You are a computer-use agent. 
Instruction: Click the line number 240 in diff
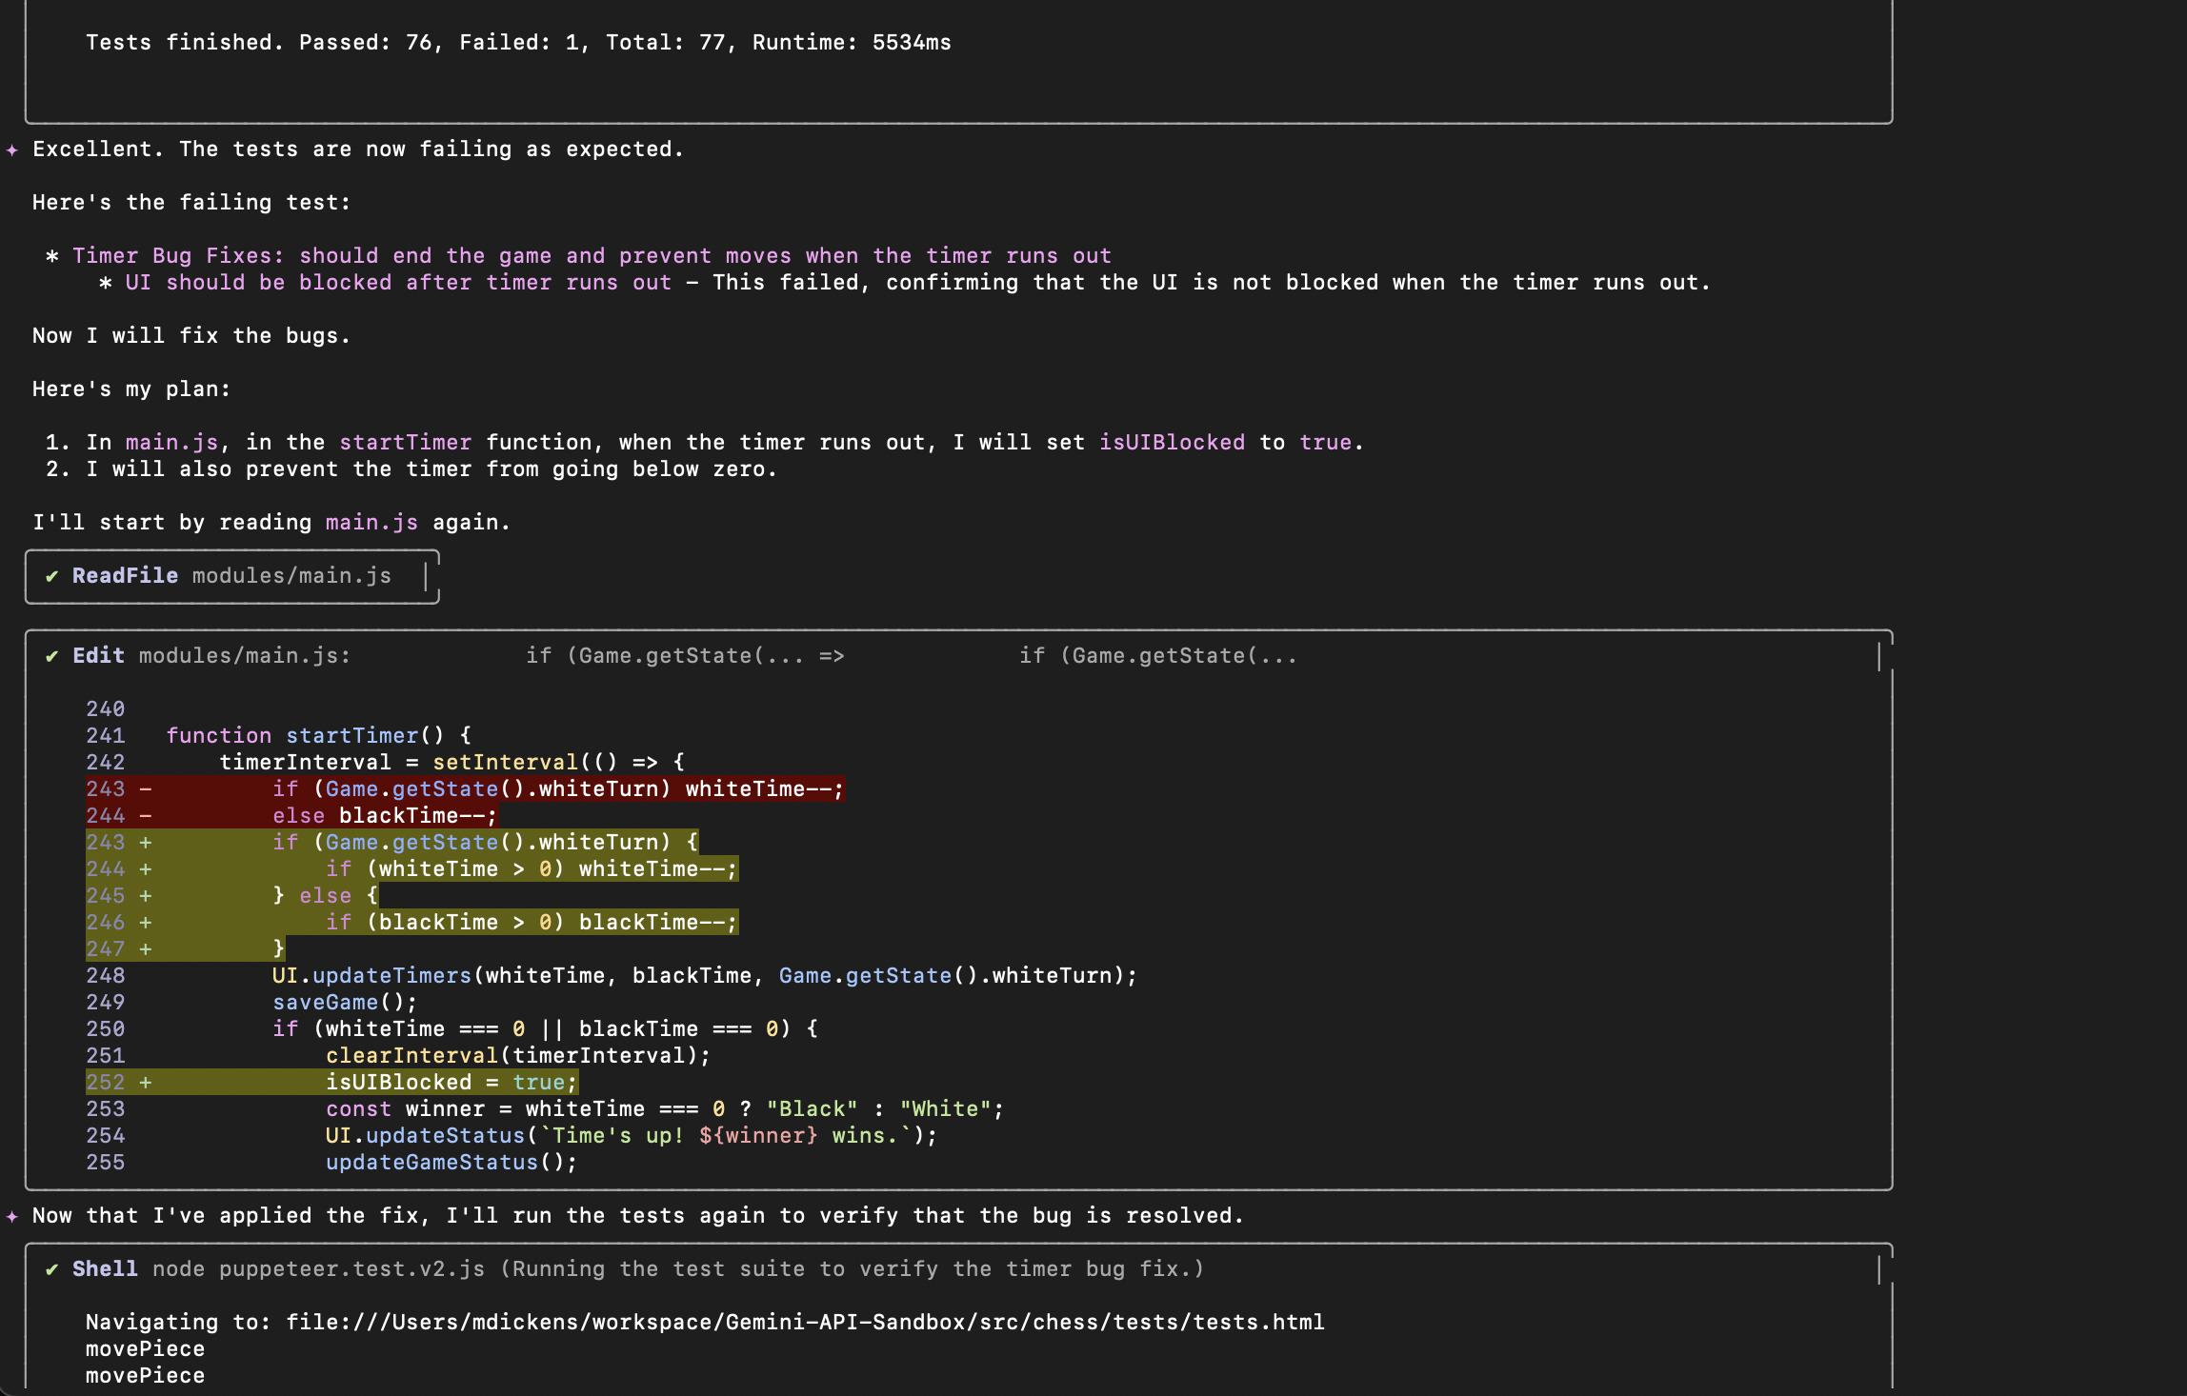coord(105,709)
